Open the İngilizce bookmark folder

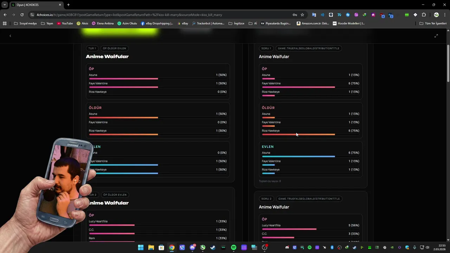237,24
